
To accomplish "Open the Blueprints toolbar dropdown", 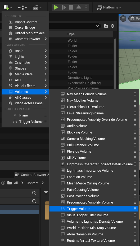I will click(x=22, y=7).
